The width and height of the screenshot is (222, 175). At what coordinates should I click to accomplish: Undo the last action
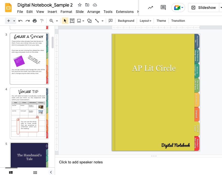(21, 21)
